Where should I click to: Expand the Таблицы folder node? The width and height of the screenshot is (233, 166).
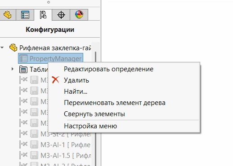point(13,69)
